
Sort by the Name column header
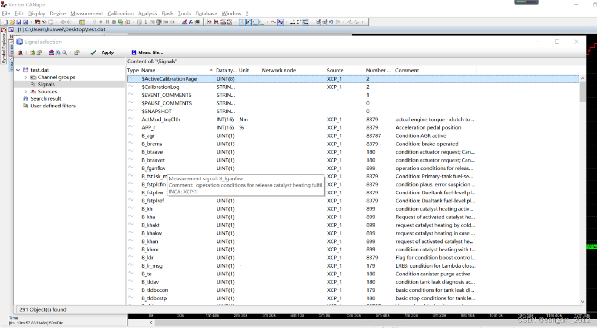pos(177,70)
